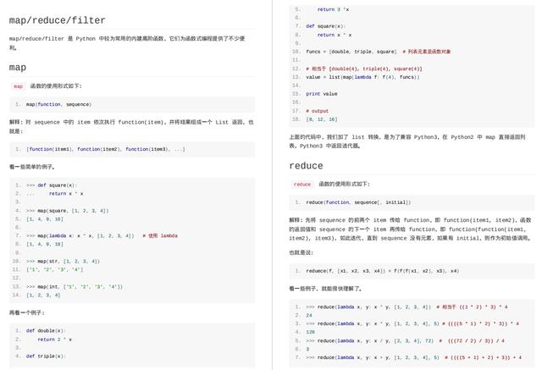Image resolution: width=542 pixels, height=370 pixels.
Task: Click the red comment "# 列表元素是函数对象"
Action: pyautogui.click(x=427, y=52)
